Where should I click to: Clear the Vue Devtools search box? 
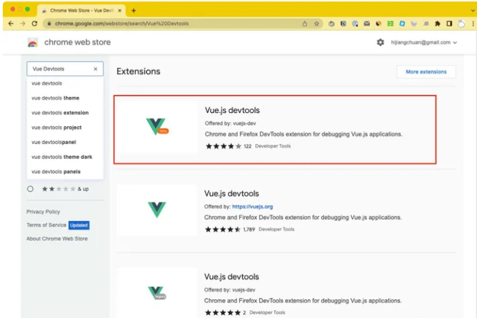point(96,69)
